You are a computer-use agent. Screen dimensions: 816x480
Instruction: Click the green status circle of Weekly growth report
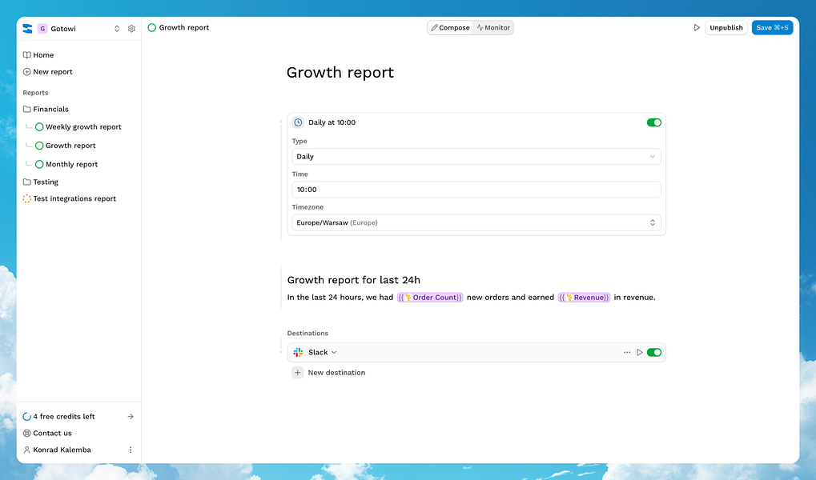point(39,127)
